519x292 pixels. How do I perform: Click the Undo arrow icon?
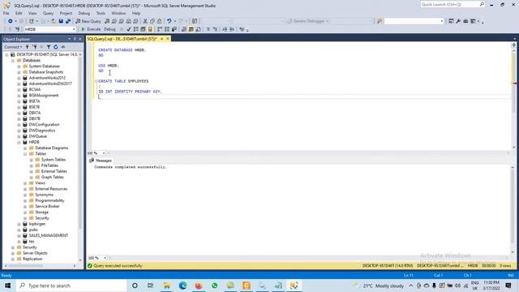click(x=169, y=21)
